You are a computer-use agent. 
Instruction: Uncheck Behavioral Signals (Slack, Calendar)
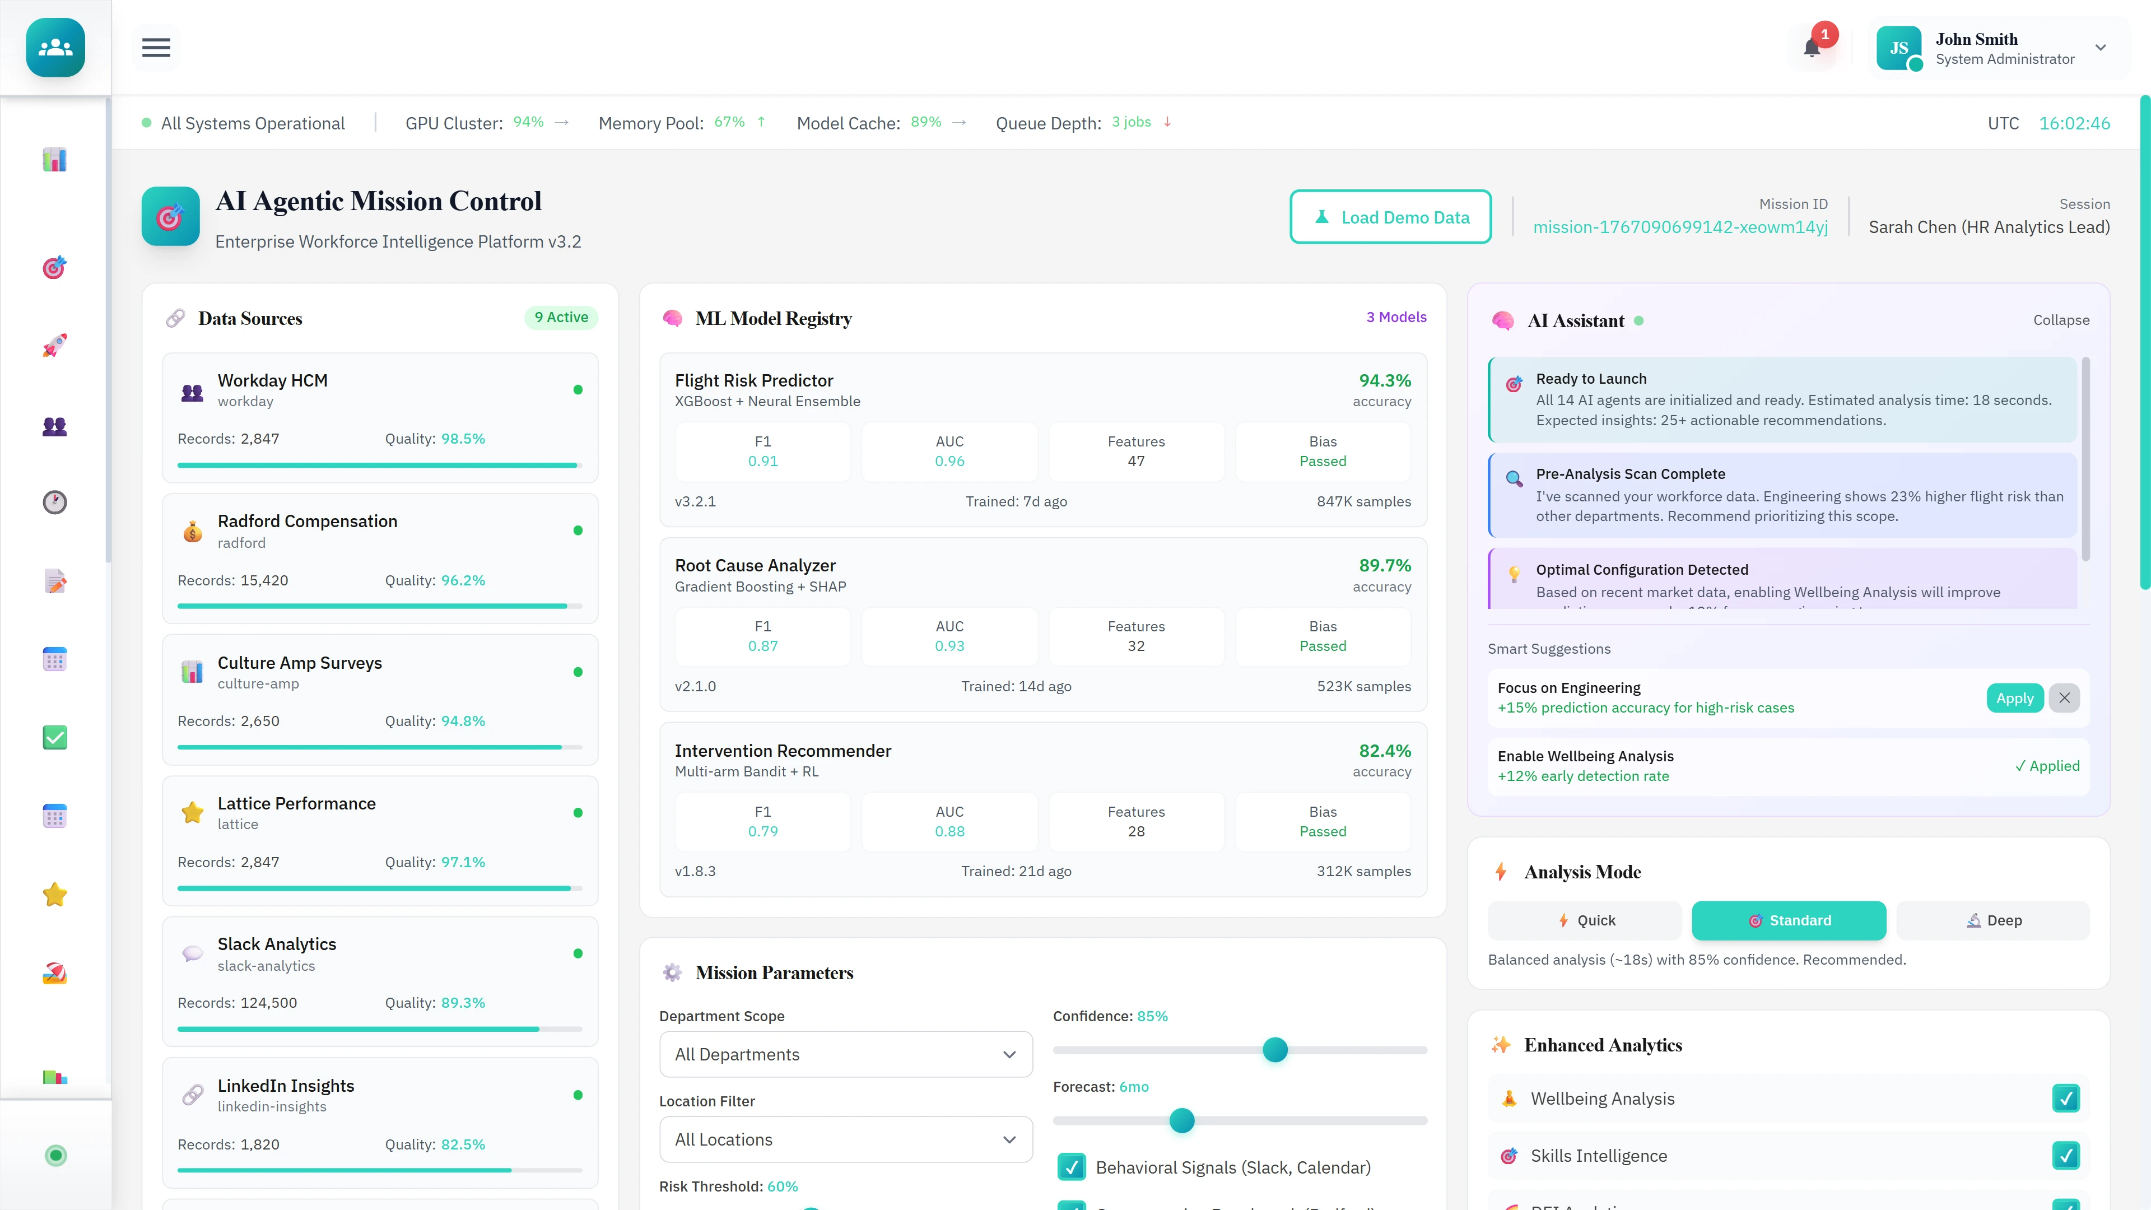click(1072, 1166)
